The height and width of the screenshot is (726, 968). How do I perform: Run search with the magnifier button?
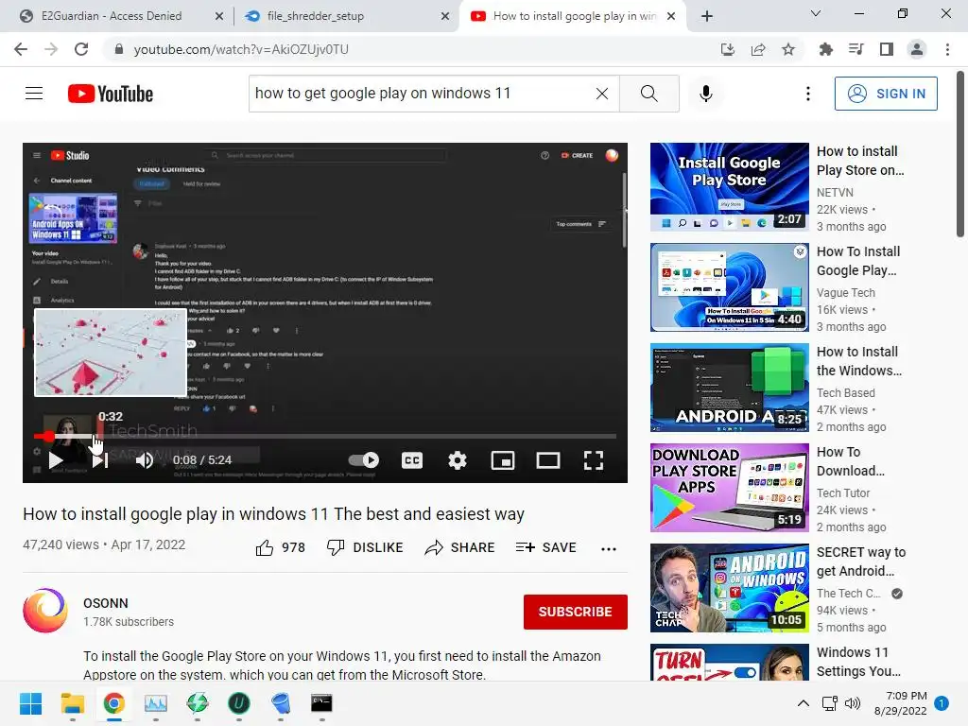pos(648,94)
